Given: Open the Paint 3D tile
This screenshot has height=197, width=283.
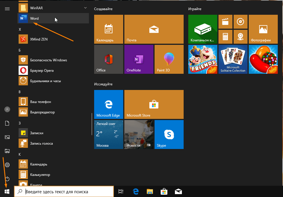Looking at the screenshot, I should pyautogui.click(x=169, y=59).
